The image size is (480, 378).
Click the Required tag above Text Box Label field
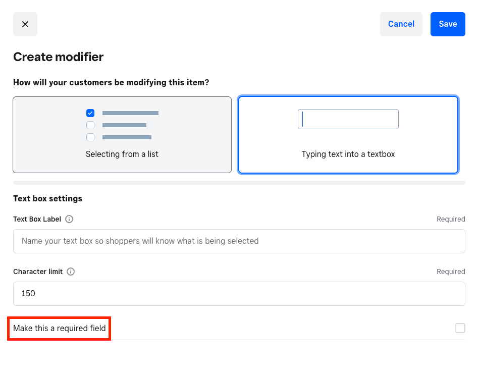pyautogui.click(x=450, y=219)
